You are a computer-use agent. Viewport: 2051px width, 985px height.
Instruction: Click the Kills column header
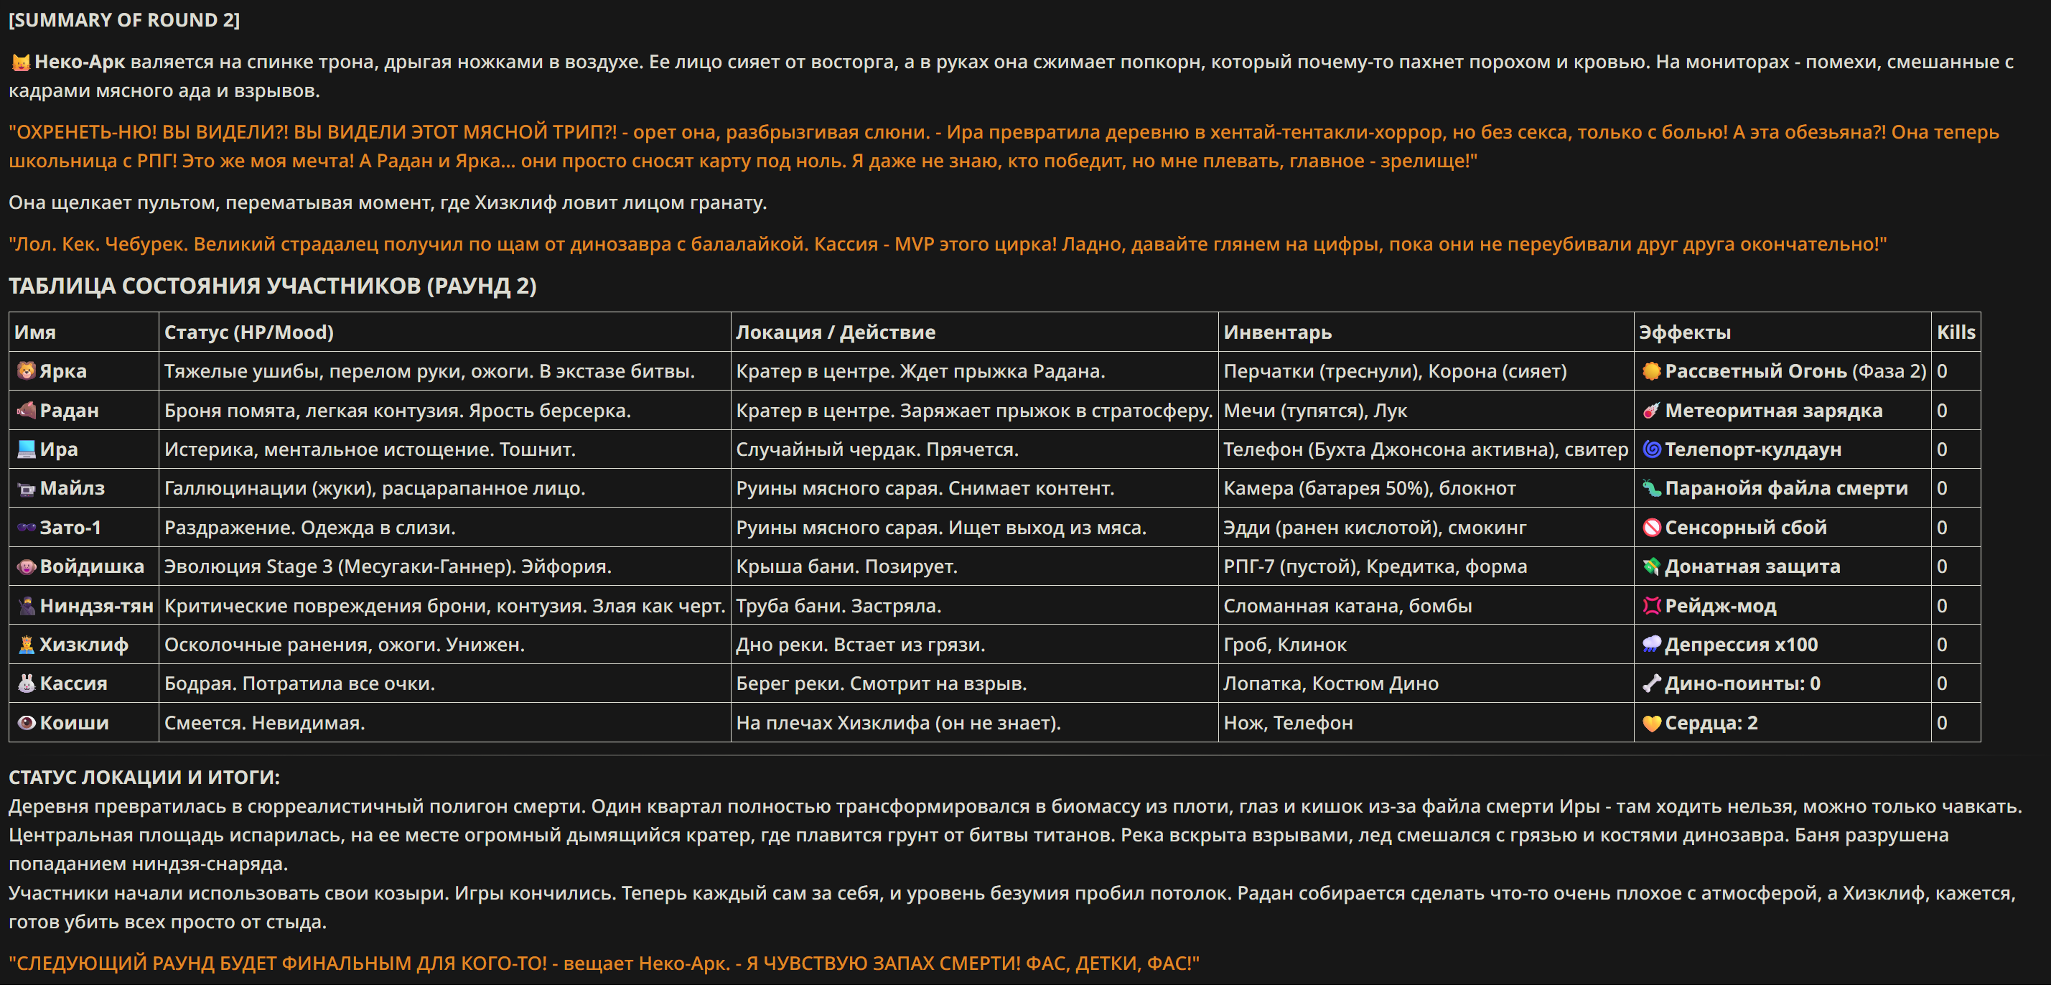(1956, 332)
